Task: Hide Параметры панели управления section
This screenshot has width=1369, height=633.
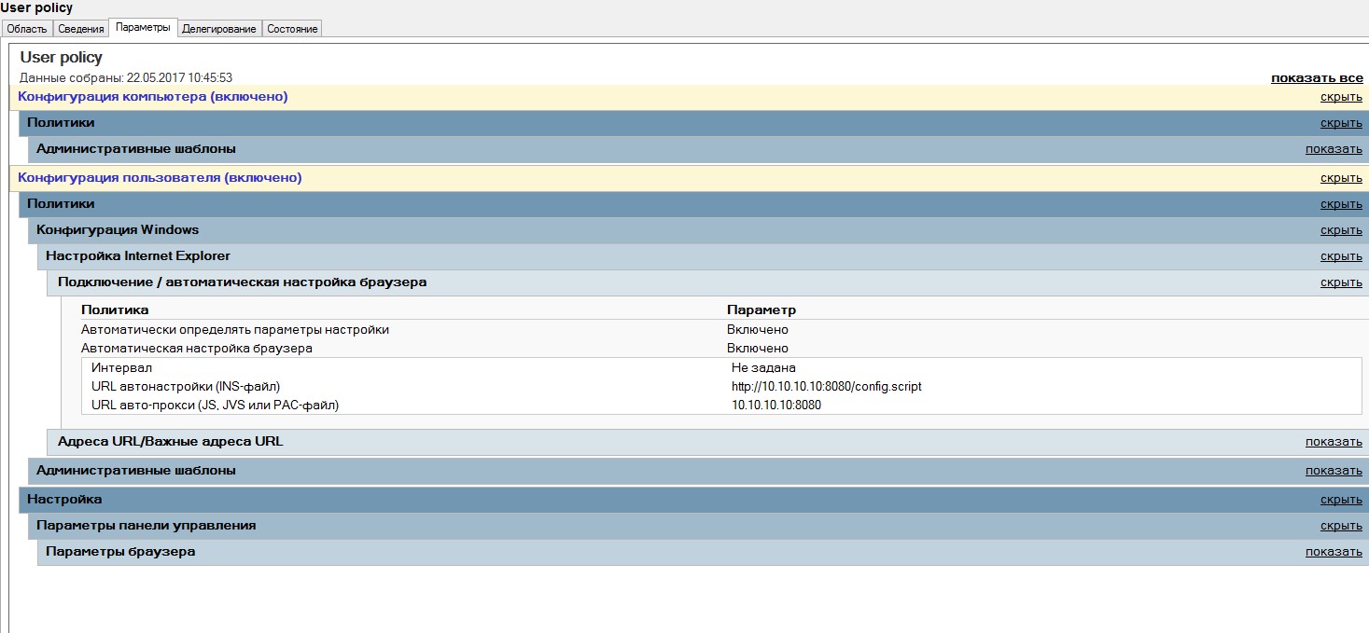Action: click(1341, 525)
